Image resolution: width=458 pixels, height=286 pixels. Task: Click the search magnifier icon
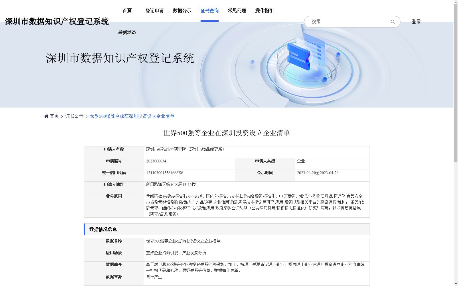coord(393,22)
